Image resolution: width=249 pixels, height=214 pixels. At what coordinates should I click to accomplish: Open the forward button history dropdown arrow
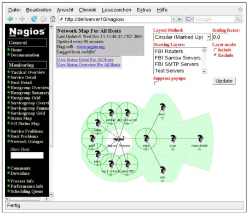[28, 19]
